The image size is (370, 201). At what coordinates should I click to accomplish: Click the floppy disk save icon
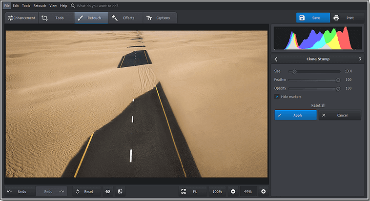point(302,18)
